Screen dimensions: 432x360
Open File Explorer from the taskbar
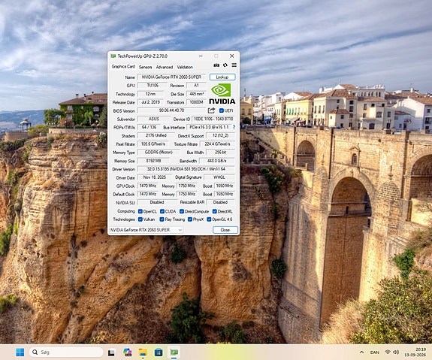pyautogui.click(x=143, y=352)
